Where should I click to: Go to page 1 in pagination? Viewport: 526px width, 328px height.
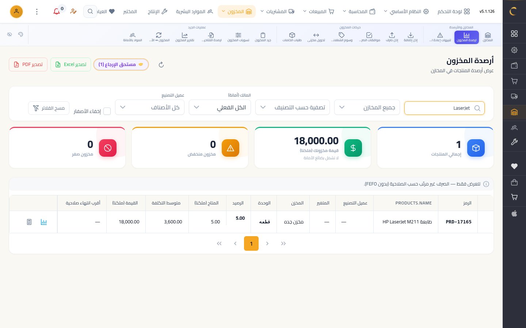coord(251,243)
